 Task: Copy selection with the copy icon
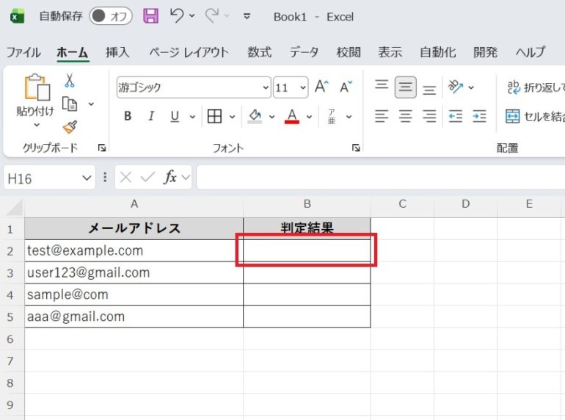[x=70, y=104]
